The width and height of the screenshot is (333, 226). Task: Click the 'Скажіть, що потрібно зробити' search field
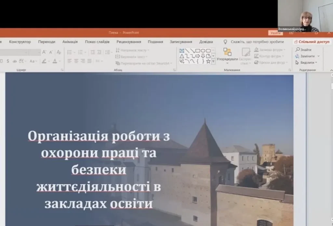pyautogui.click(x=257, y=42)
